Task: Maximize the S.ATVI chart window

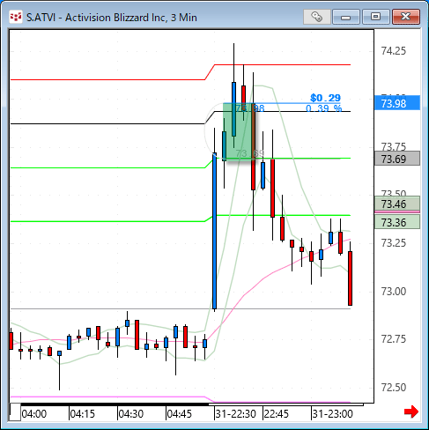Action: [x=375, y=17]
